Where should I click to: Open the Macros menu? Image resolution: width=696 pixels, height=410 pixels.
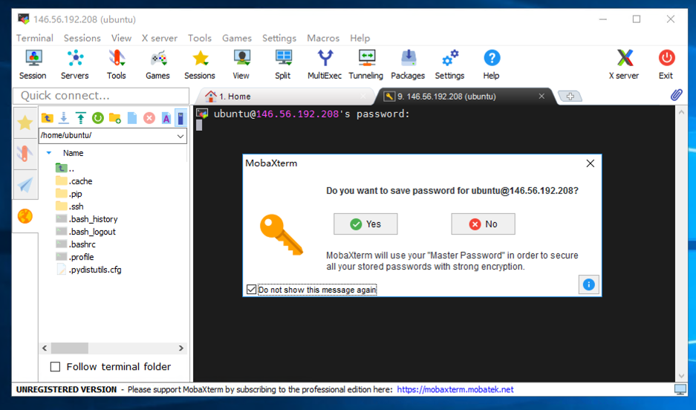323,38
